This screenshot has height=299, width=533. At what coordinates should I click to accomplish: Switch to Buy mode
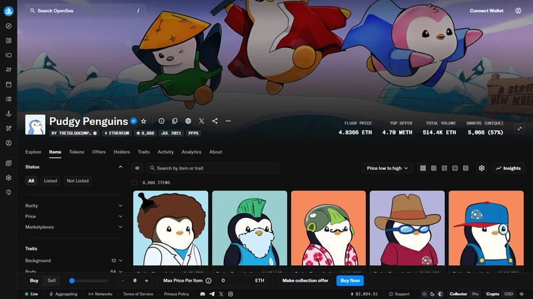point(34,280)
